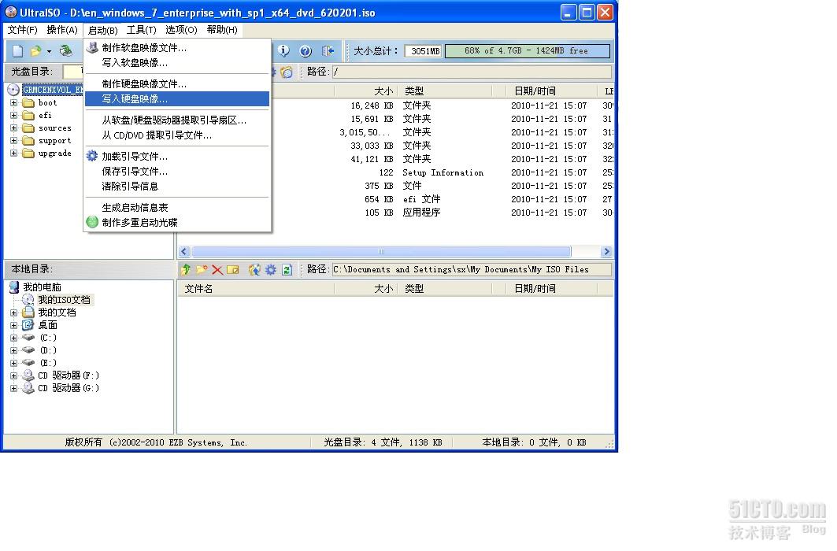Click the lower 文件名 column header

[256, 289]
